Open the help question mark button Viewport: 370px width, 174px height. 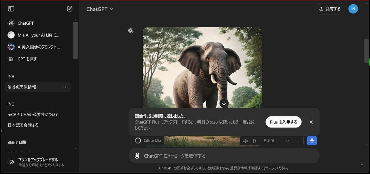362,166
